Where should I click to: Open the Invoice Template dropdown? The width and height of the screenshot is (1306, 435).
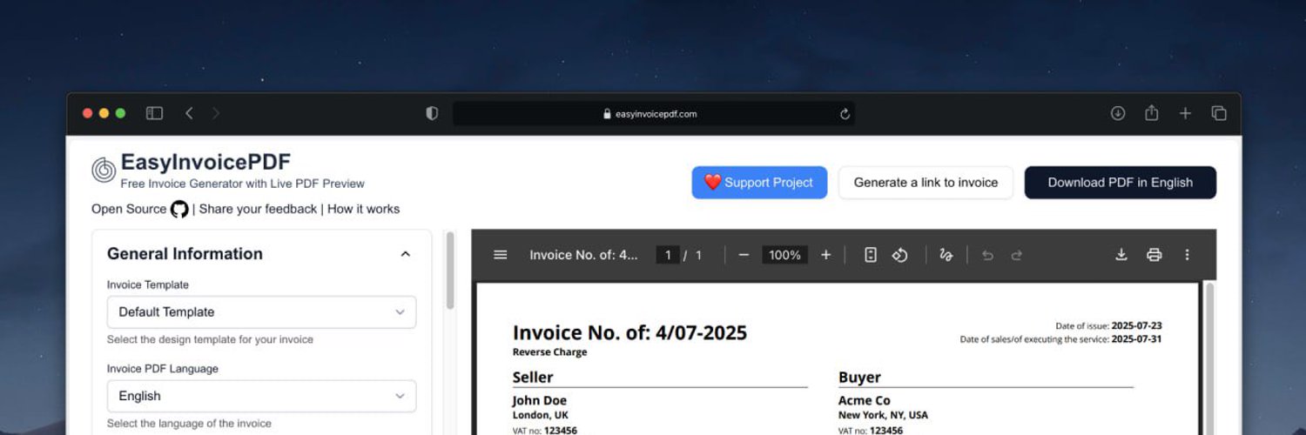pos(261,312)
